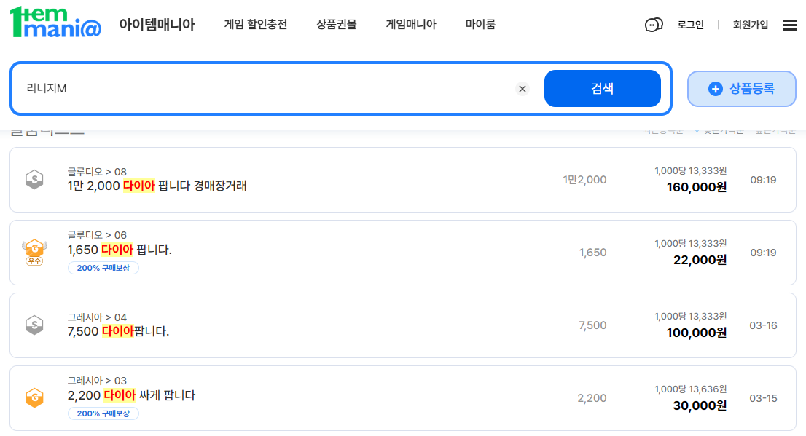Open the chat support icon
806x436 pixels.
click(x=654, y=25)
